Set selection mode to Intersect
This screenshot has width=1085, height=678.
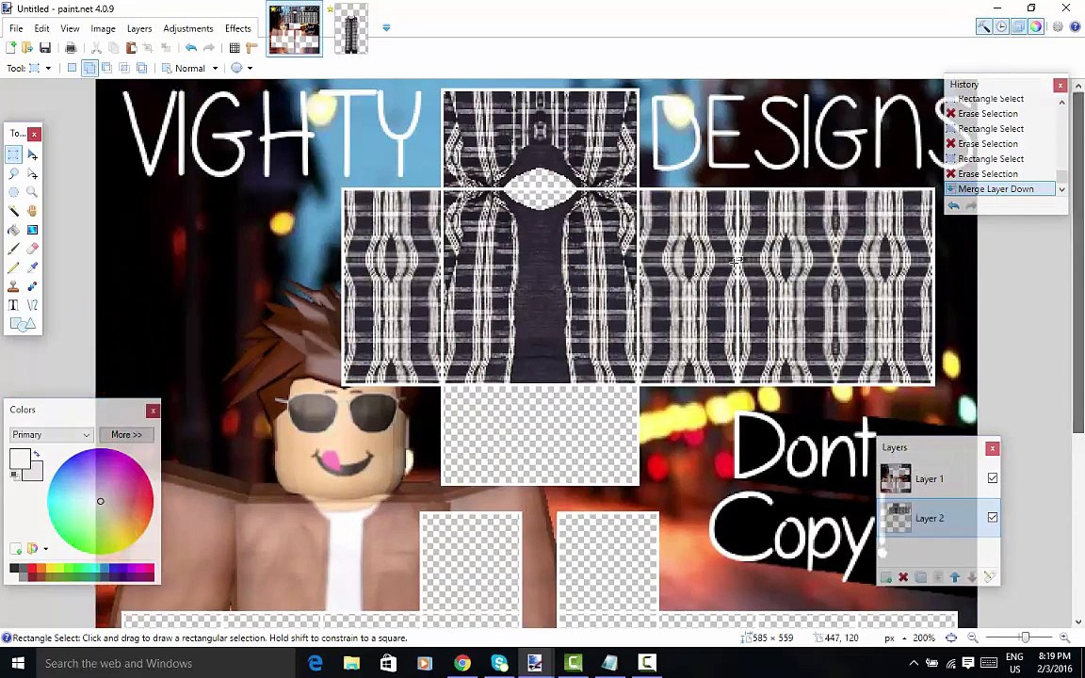[x=124, y=68]
